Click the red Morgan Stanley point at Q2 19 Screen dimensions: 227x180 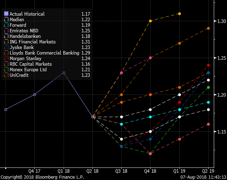click(x=209, y=65)
